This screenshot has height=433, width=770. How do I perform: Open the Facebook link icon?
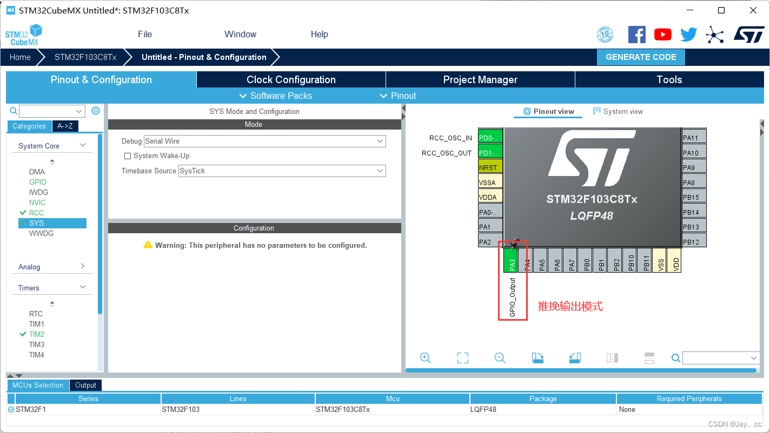click(x=637, y=35)
